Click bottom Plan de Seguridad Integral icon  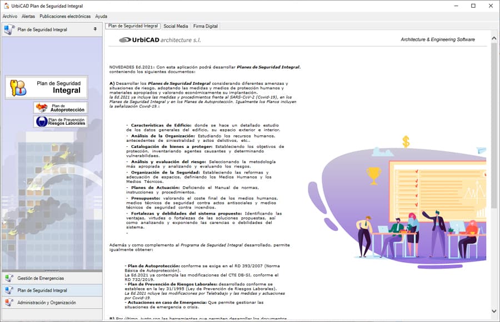point(9,290)
